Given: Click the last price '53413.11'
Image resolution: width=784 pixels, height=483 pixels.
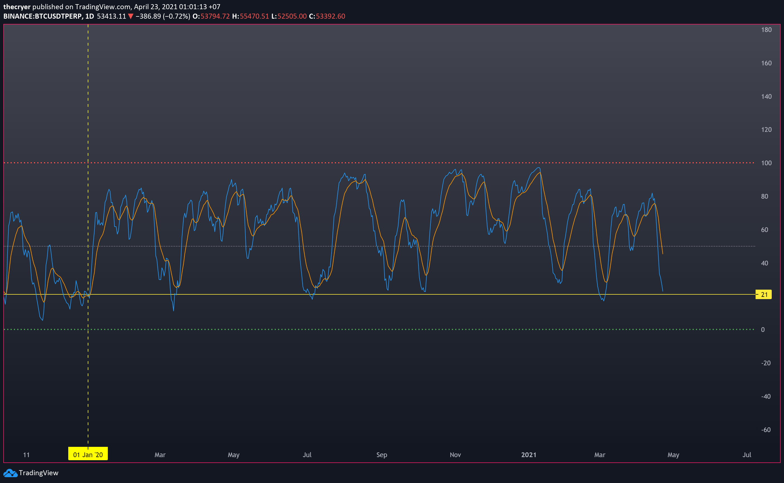Looking at the screenshot, I should pos(111,16).
